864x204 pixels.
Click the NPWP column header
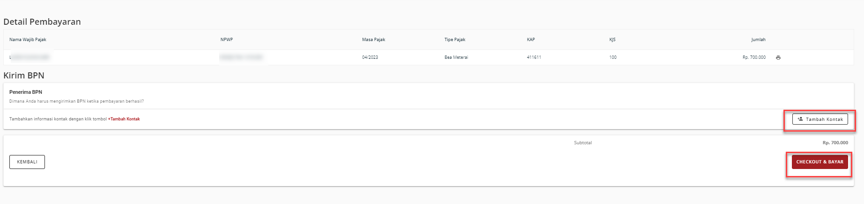[x=227, y=40]
